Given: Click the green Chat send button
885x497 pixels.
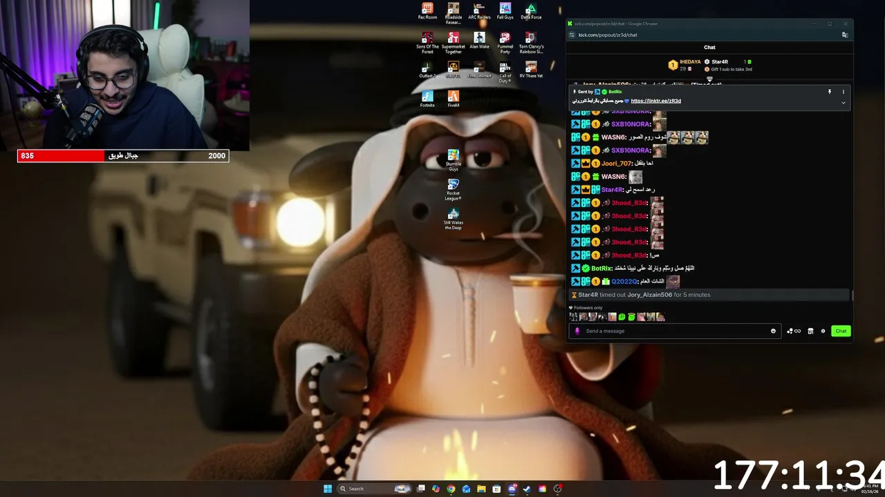Looking at the screenshot, I should tap(841, 331).
